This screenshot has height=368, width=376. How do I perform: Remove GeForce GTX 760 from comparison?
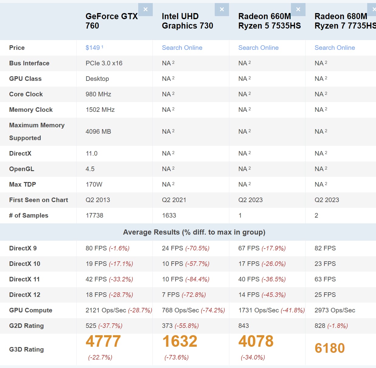click(x=145, y=9)
